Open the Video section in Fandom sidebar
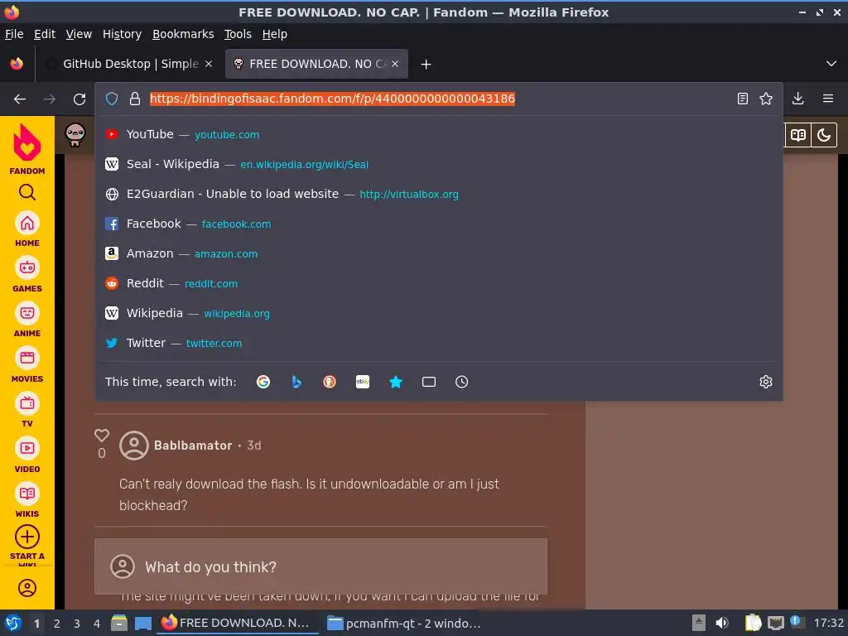Viewport: 848px width, 636px height. [27, 456]
